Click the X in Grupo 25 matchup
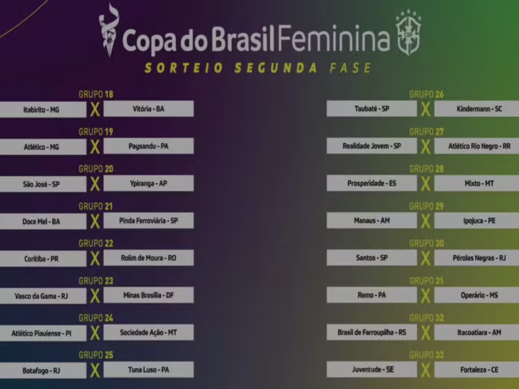 [x=95, y=370]
